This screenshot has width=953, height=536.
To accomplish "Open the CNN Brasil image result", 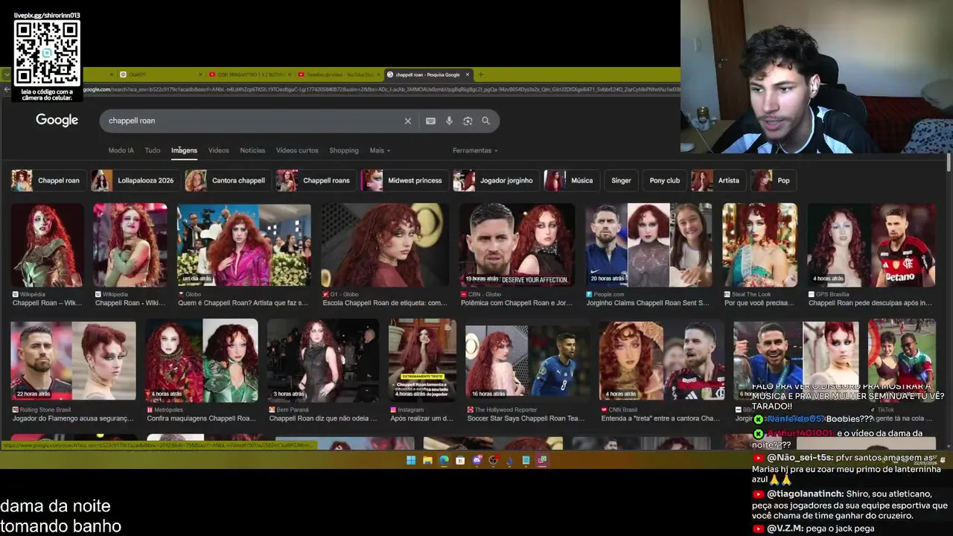I will (662, 360).
